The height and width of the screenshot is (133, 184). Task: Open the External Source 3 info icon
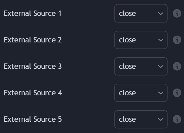177,66
